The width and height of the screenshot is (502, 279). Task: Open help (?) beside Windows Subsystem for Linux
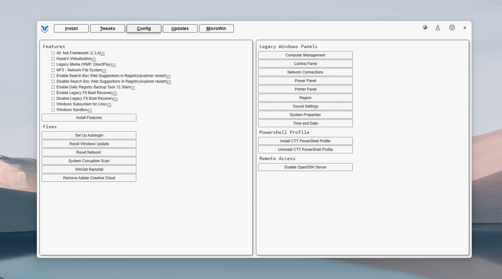(109, 105)
